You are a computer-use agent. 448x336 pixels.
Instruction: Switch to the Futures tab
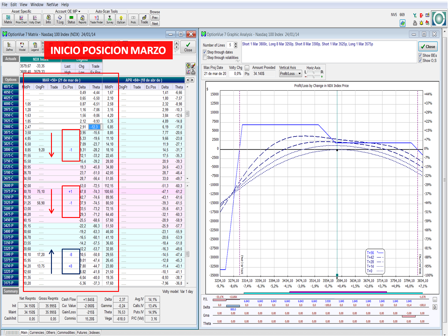(x=82, y=333)
